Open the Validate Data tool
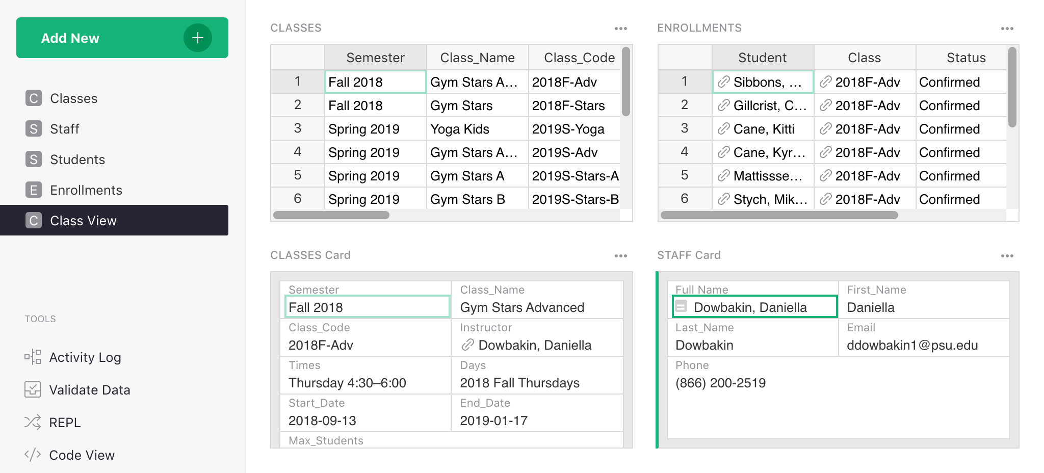 [89, 390]
